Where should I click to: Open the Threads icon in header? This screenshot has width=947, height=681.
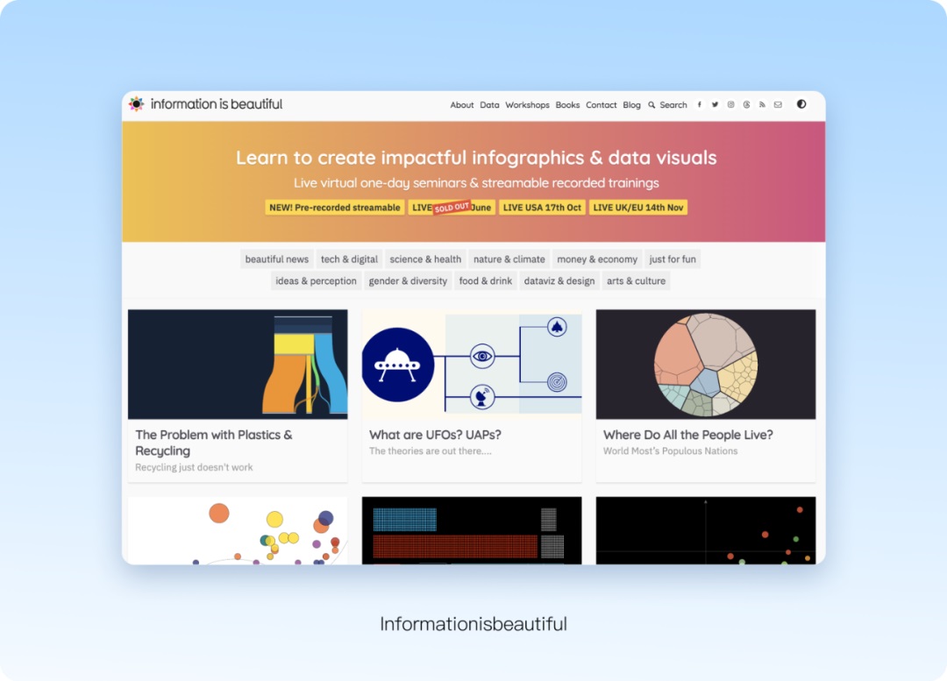coord(746,104)
